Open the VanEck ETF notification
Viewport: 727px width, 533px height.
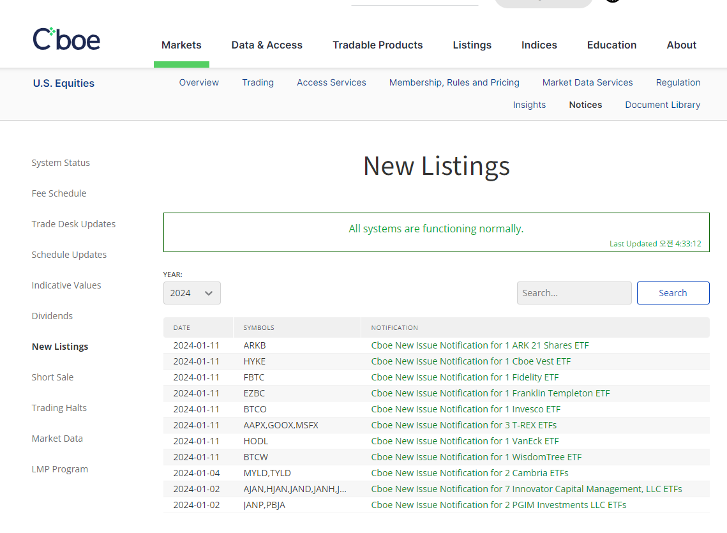click(x=465, y=441)
